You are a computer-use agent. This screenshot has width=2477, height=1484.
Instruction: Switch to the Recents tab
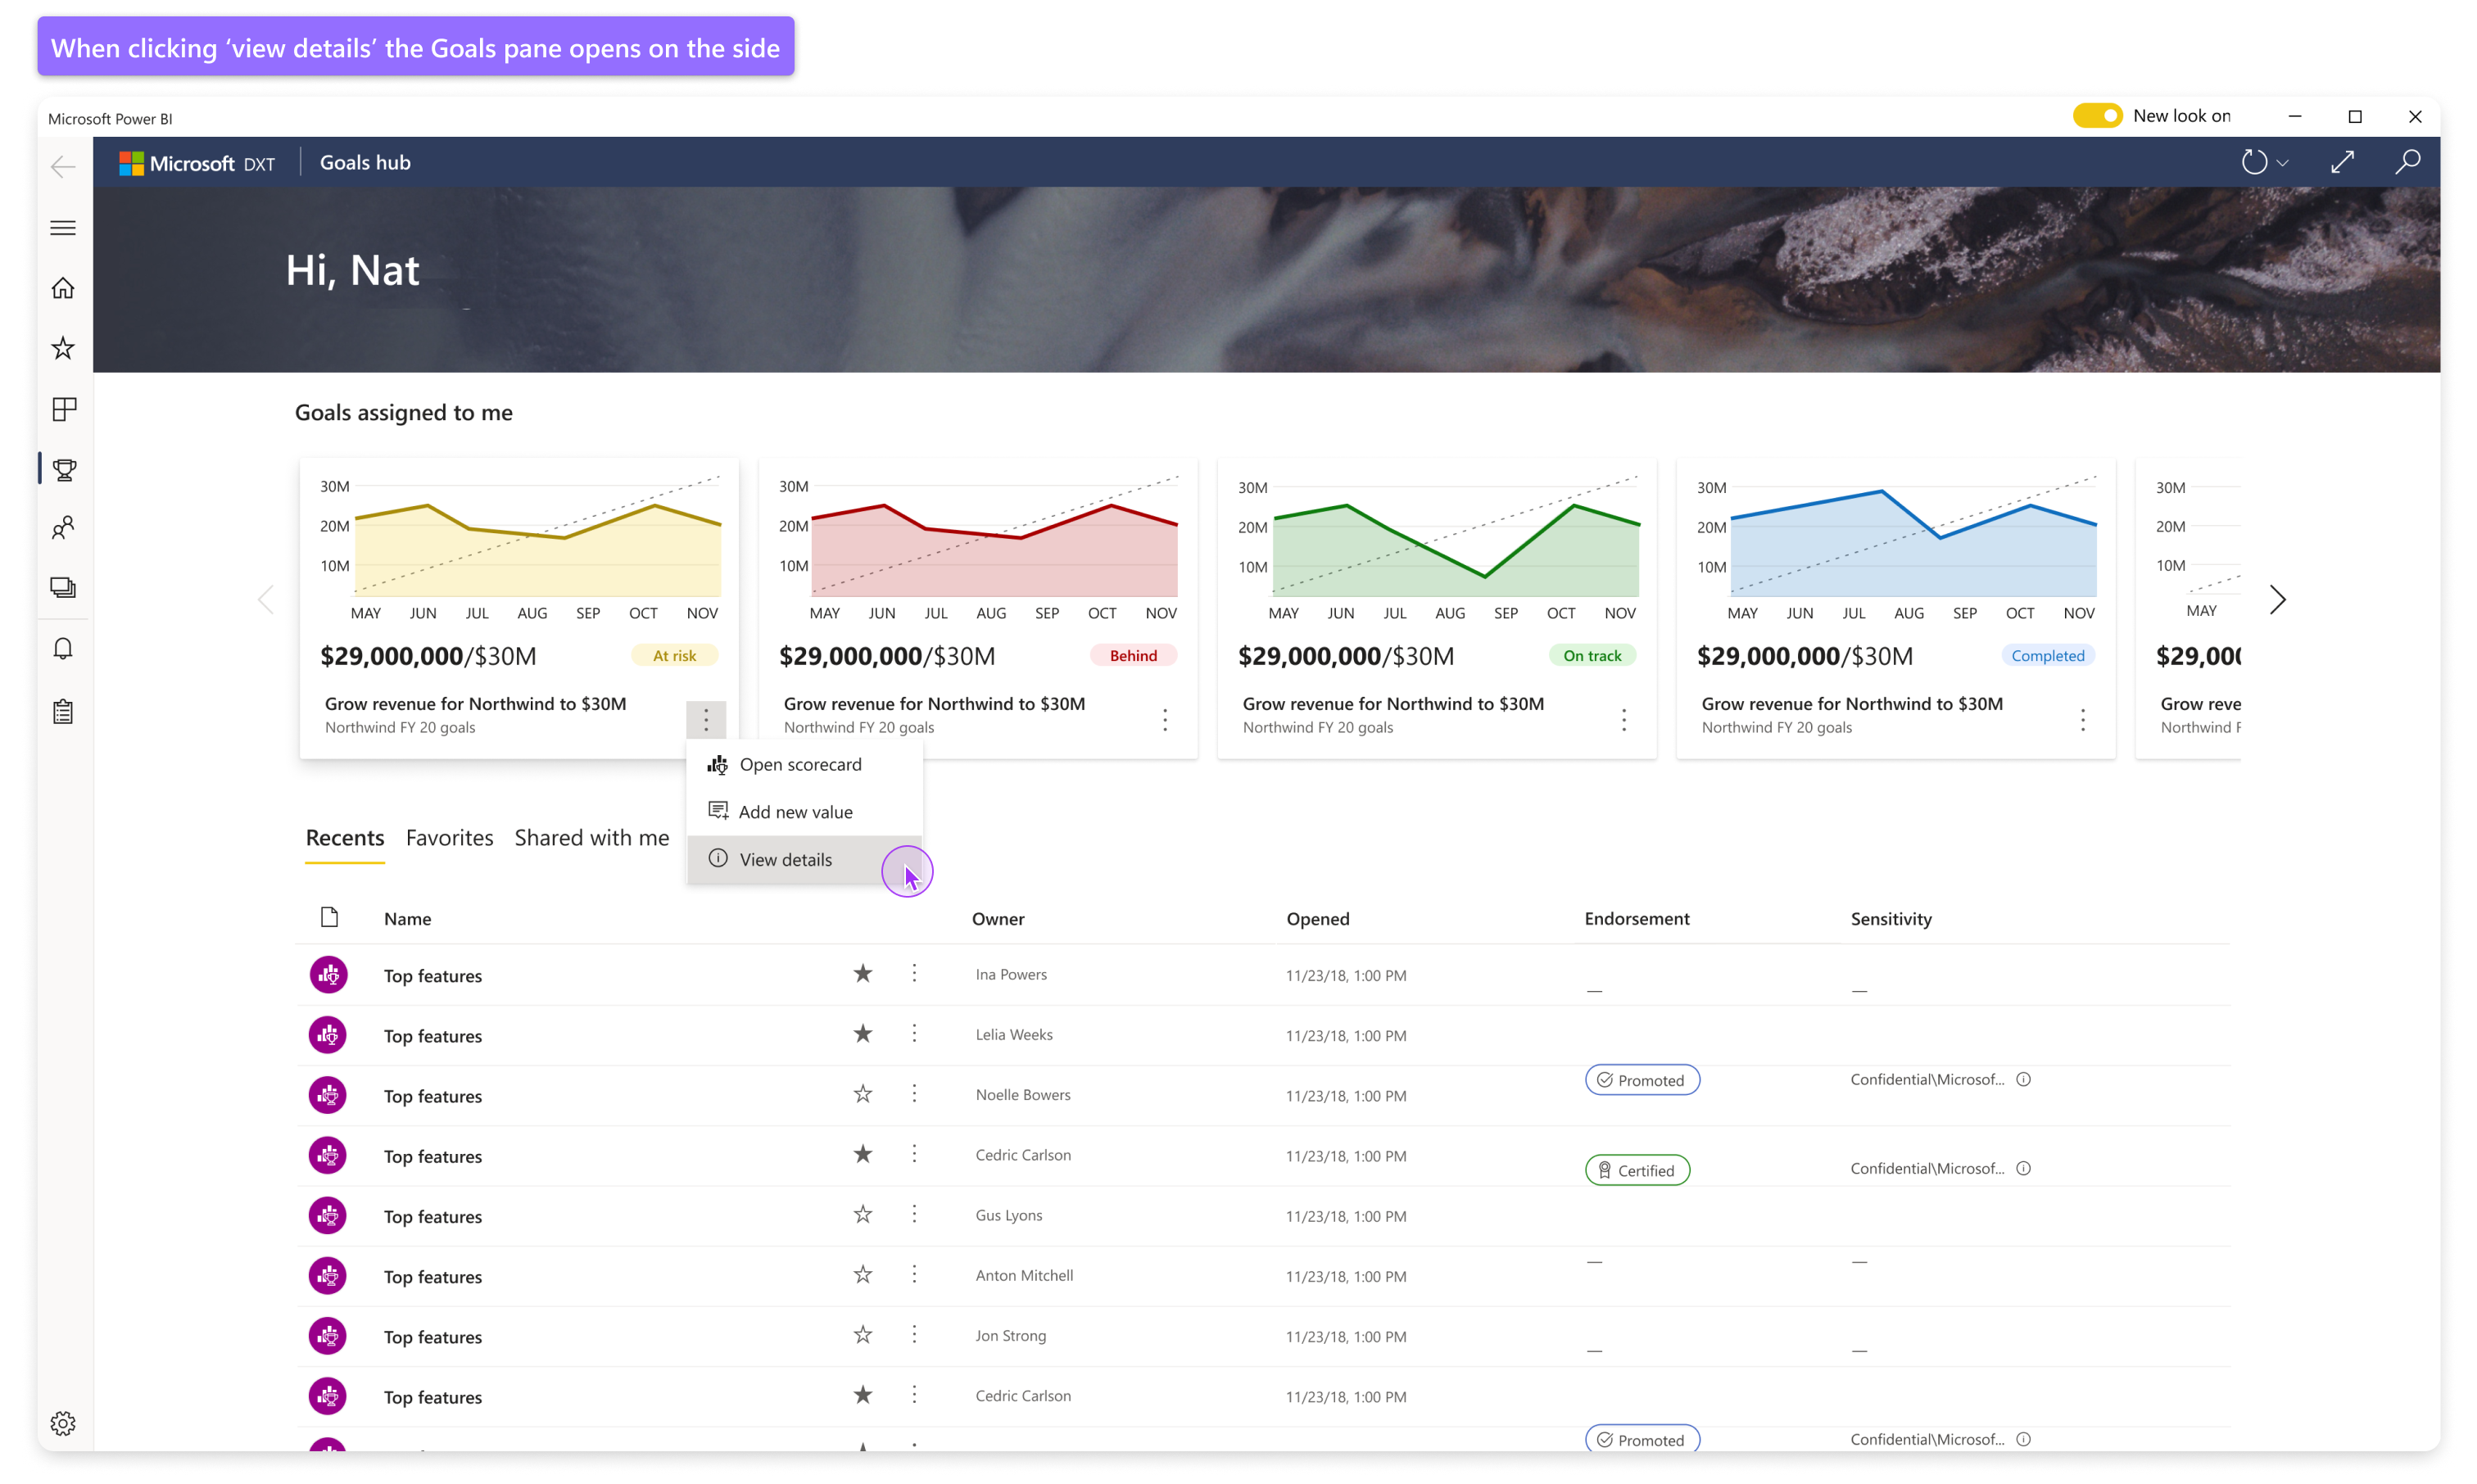tap(345, 838)
